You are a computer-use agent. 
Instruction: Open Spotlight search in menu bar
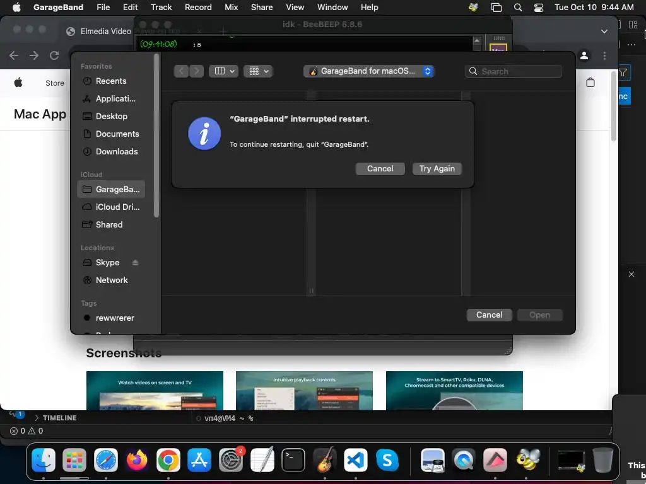click(518, 8)
